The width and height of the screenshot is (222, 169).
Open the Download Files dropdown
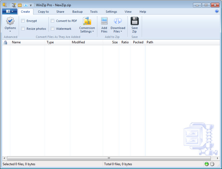click(118, 25)
